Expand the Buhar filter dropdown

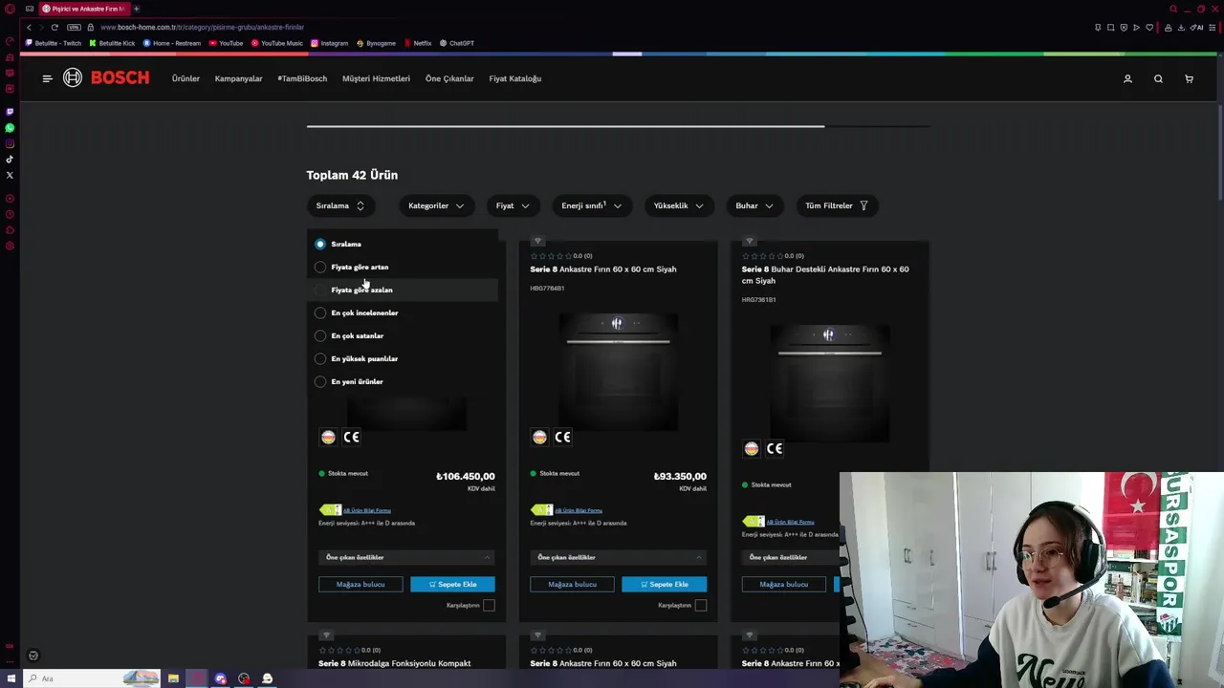click(x=754, y=205)
